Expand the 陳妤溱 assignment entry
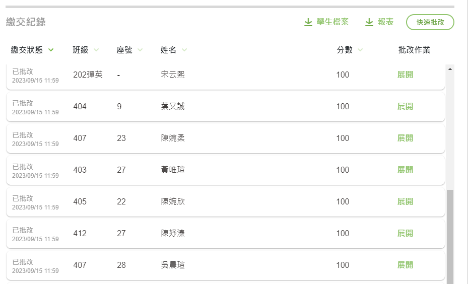Viewport: 468px width, 284px height. (405, 233)
